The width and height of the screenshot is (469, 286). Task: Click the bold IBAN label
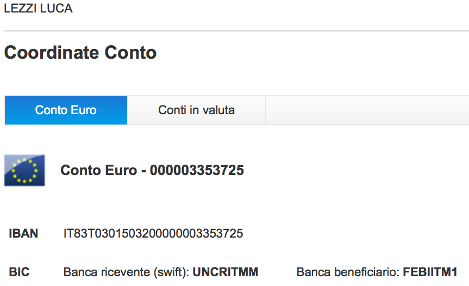(23, 234)
